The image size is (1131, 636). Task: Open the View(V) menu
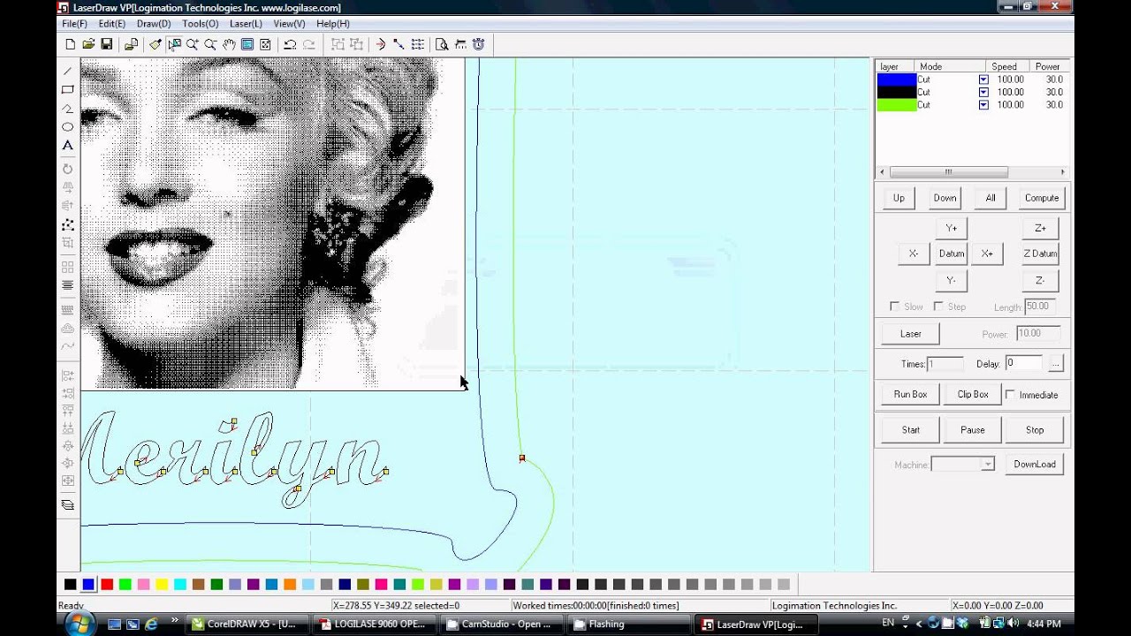point(289,24)
